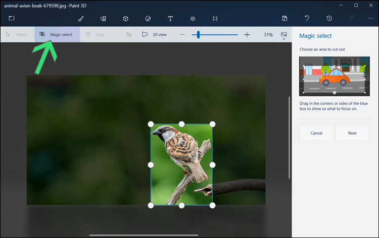The height and width of the screenshot is (238, 379).
Task: Click the 31% zoom value
Action: (x=268, y=35)
